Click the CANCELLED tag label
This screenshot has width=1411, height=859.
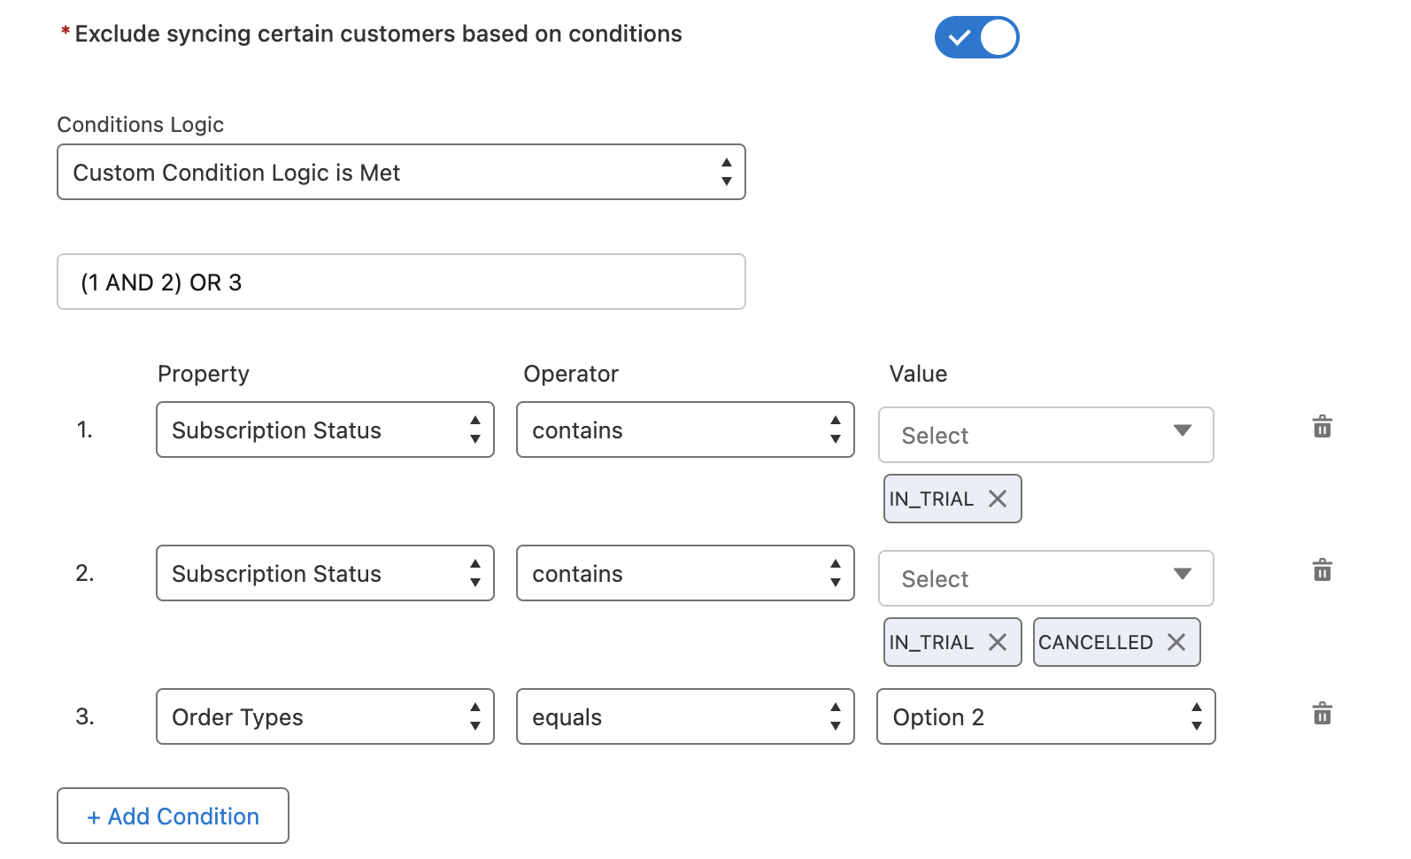click(x=1095, y=642)
